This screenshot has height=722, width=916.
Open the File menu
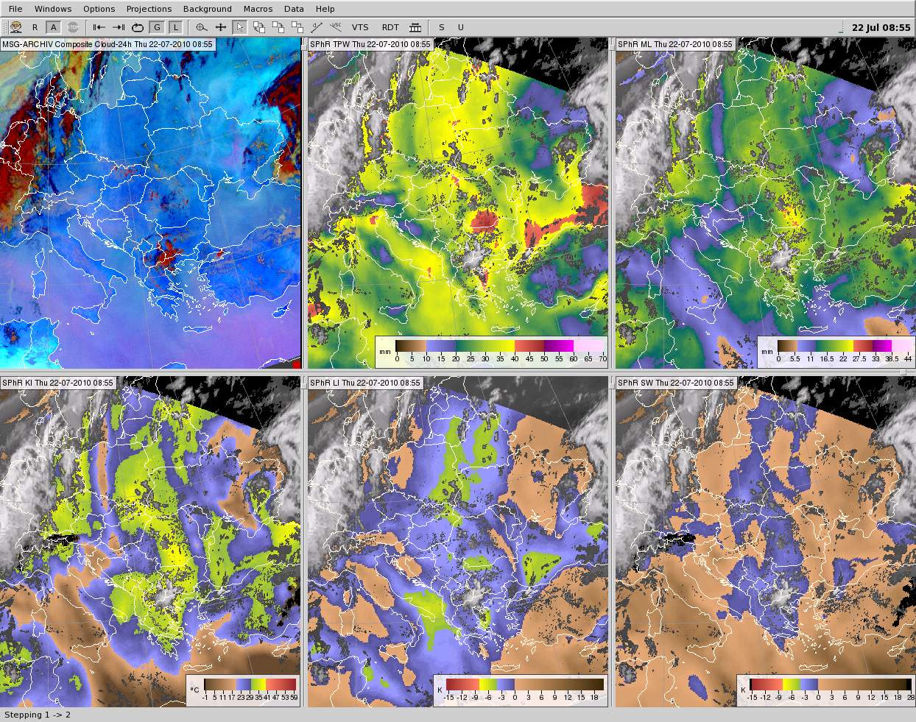(15, 9)
